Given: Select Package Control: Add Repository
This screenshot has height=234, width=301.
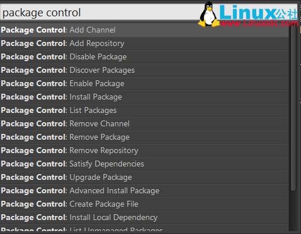Looking at the screenshot, I should [144, 44].
